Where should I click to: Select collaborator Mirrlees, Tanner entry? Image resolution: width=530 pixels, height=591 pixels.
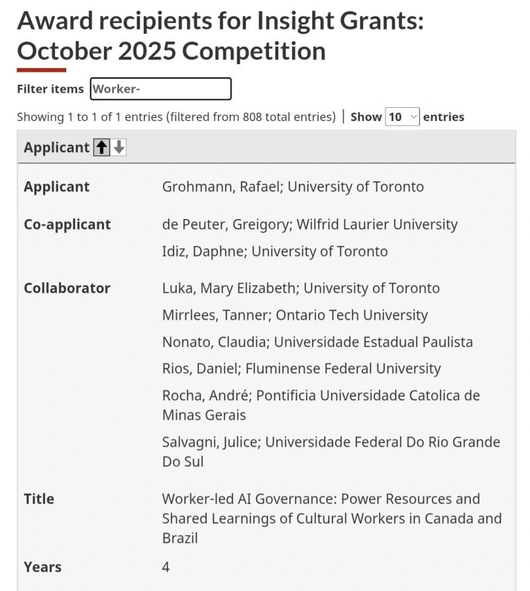pos(295,315)
